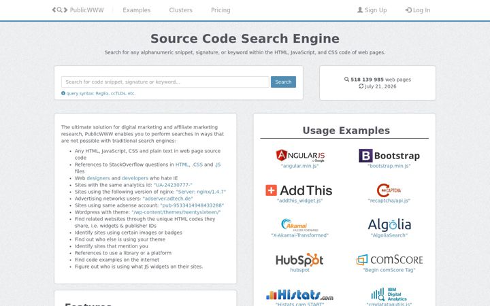Click the PublicWWW logo icon
The width and height of the screenshot is (490, 306).
point(60,10)
